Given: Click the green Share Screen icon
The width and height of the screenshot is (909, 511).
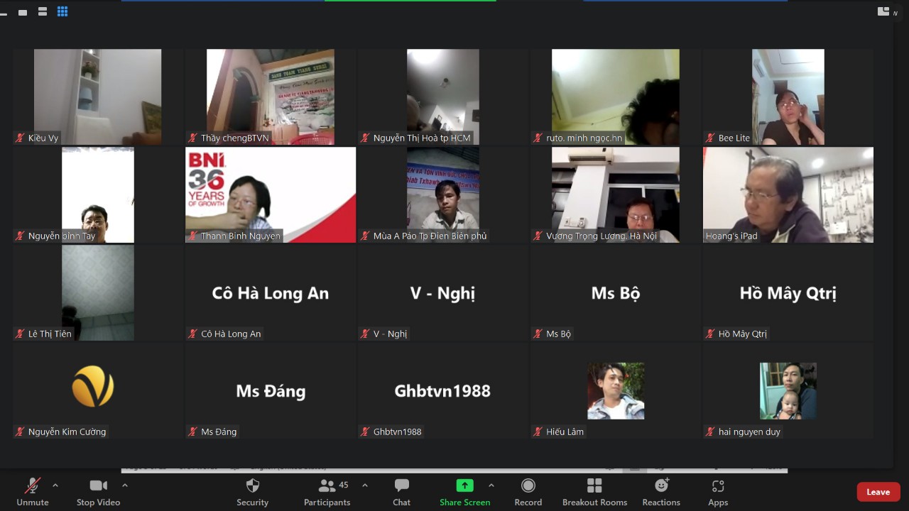Looking at the screenshot, I should [464, 485].
